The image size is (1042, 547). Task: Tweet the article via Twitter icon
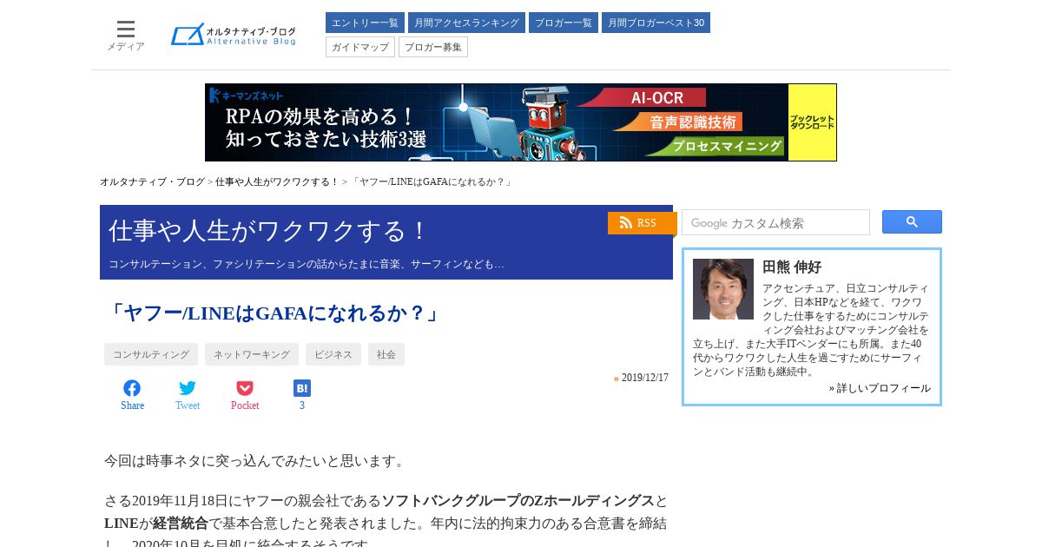[x=188, y=388]
